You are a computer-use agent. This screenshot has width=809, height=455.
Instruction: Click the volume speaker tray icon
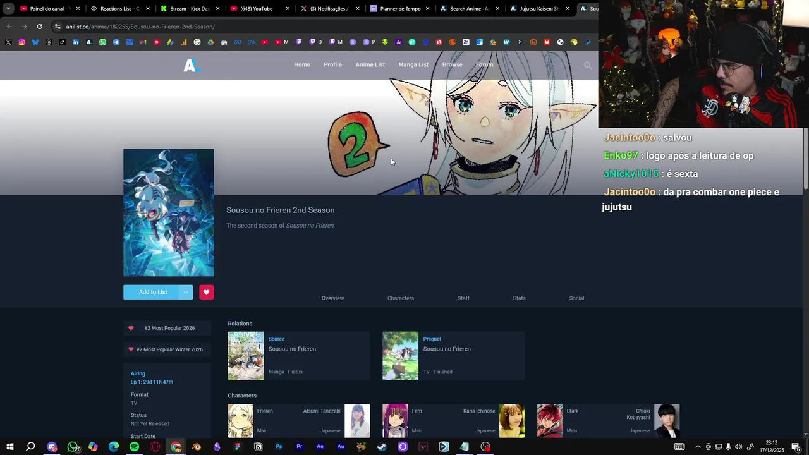pyautogui.click(x=738, y=447)
